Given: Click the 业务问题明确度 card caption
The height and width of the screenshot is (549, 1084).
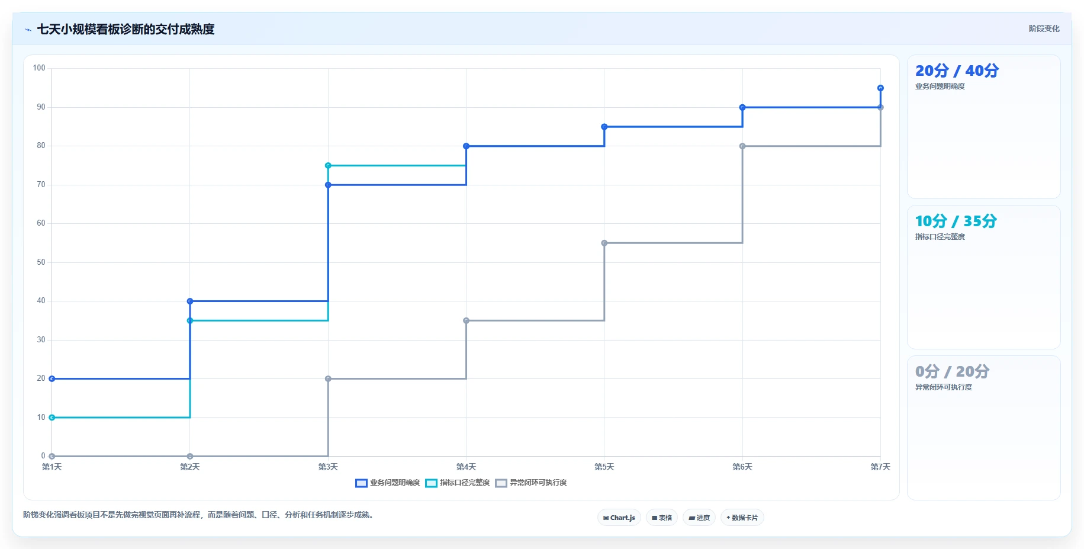Looking at the screenshot, I should (940, 86).
